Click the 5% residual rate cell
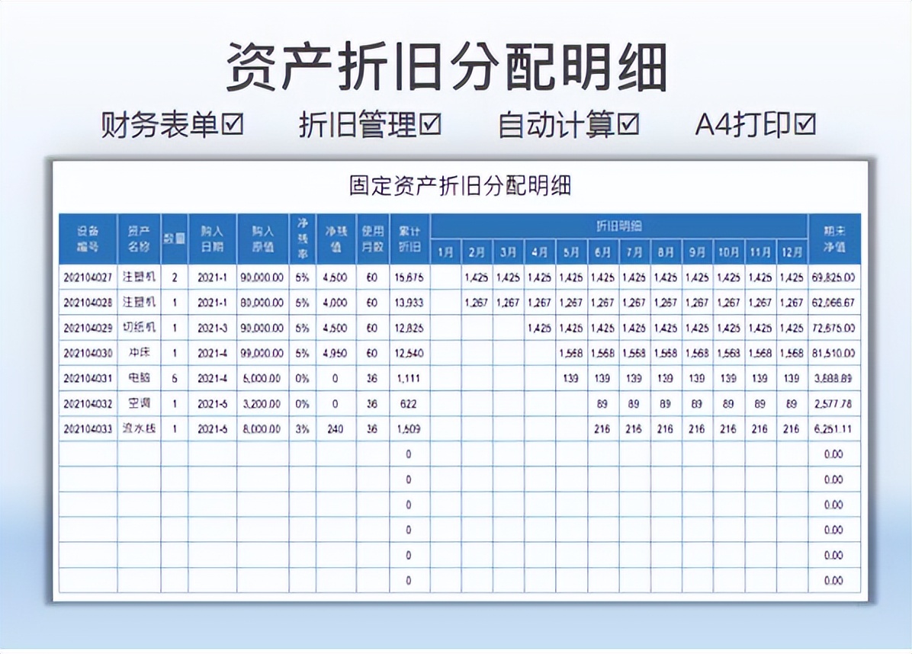This screenshot has width=912, height=654. click(303, 277)
